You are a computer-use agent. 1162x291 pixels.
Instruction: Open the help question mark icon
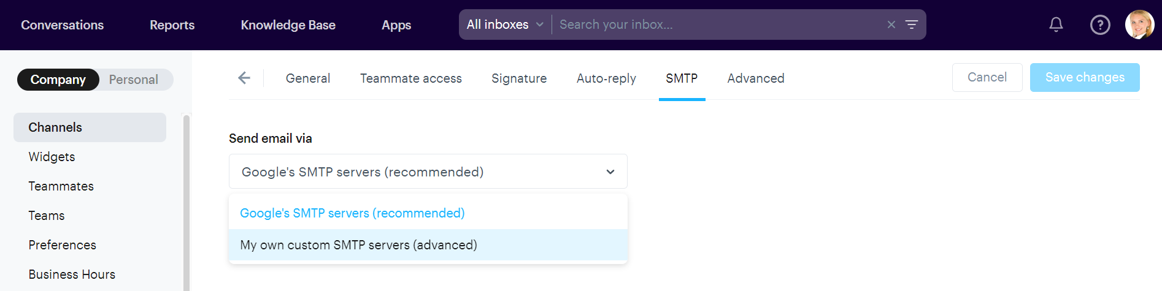pos(1100,25)
